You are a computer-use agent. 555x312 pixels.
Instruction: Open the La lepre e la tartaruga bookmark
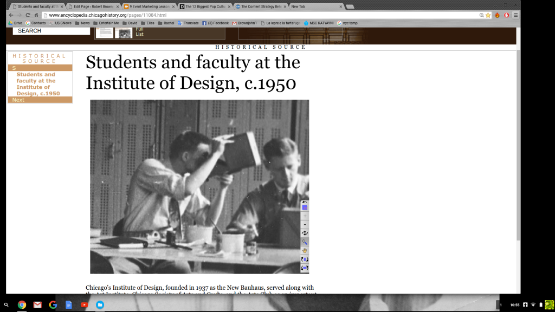[x=280, y=23]
